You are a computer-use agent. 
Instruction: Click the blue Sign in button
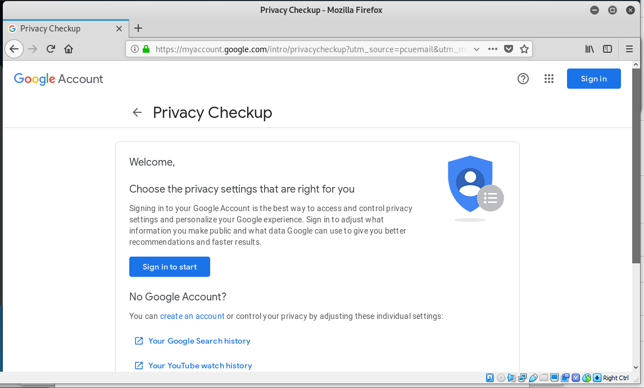pos(593,79)
